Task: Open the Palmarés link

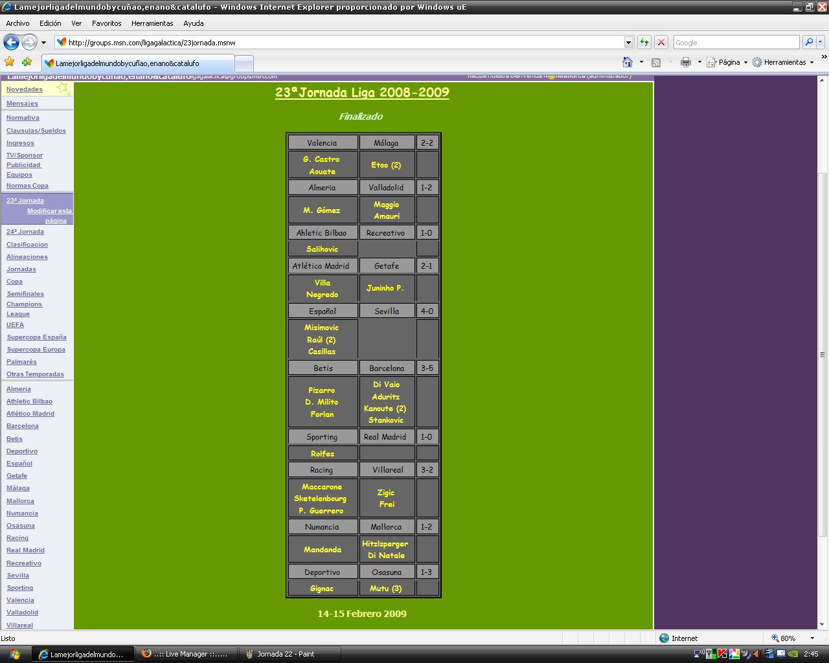Action: pyautogui.click(x=21, y=362)
